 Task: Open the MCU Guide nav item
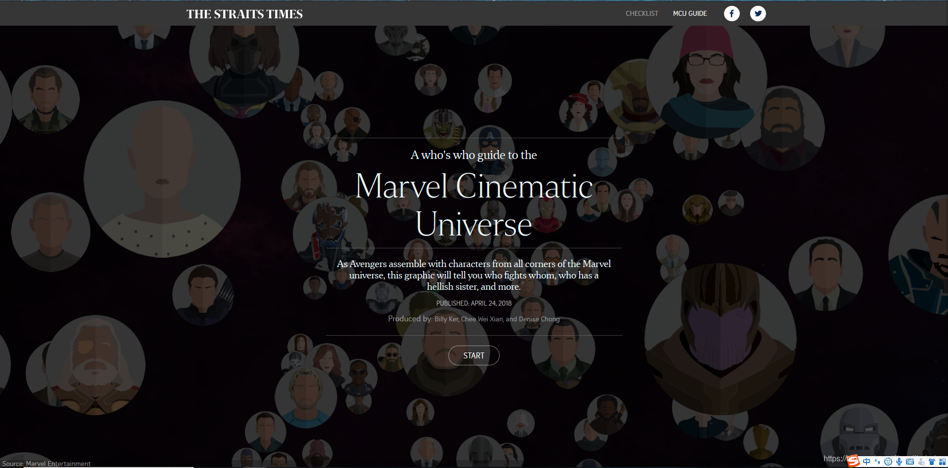click(690, 13)
